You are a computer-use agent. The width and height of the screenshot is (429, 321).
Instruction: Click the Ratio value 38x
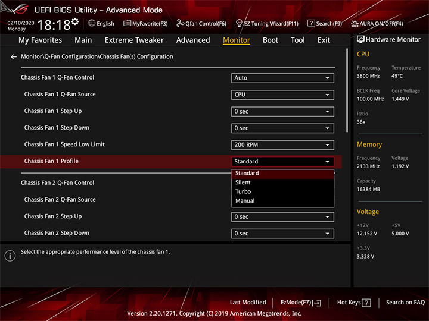pyautogui.click(x=361, y=122)
